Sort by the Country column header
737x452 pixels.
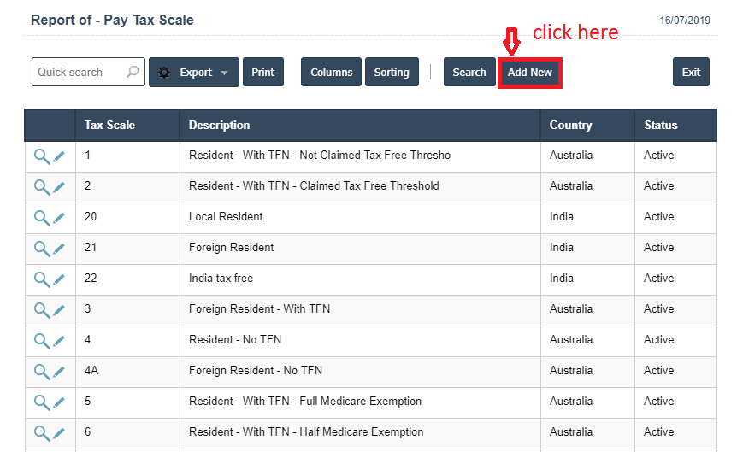pyautogui.click(x=570, y=125)
